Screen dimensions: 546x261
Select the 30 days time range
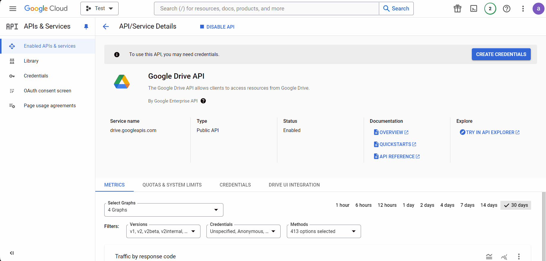pos(516,205)
